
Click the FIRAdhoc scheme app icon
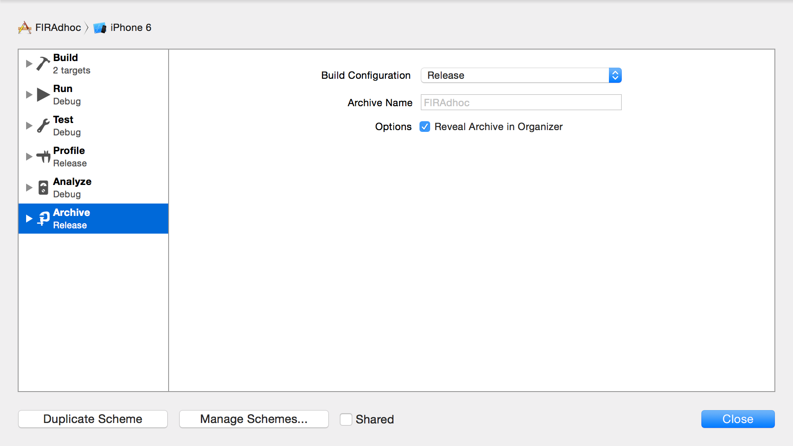click(x=25, y=27)
